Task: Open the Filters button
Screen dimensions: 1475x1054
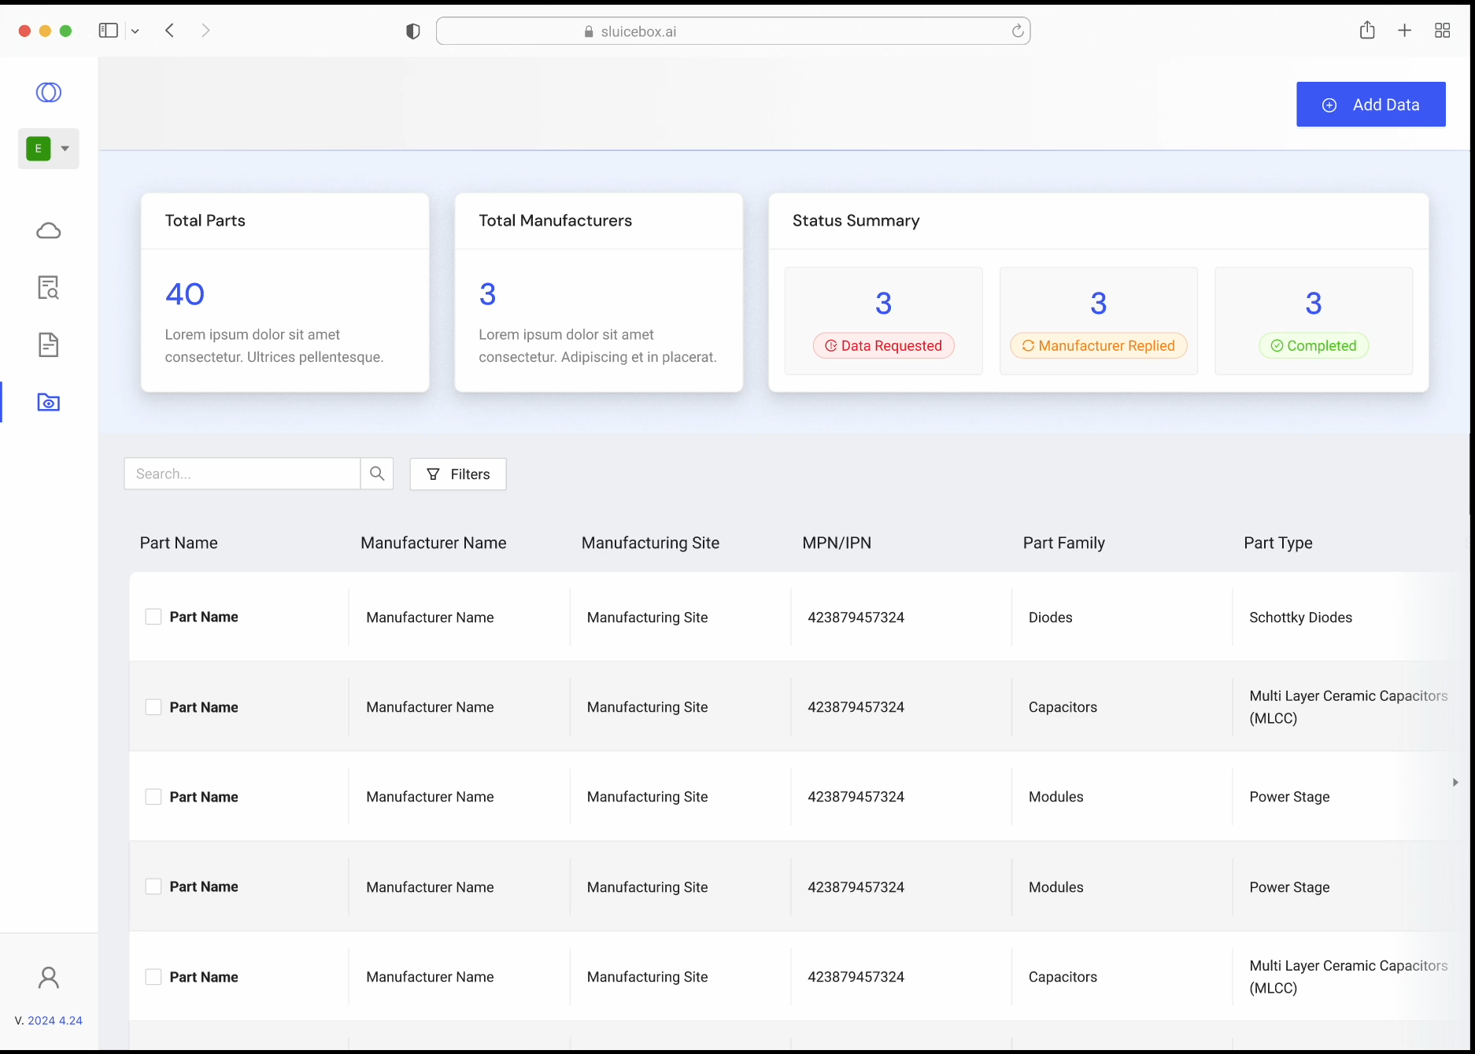Action: [458, 474]
